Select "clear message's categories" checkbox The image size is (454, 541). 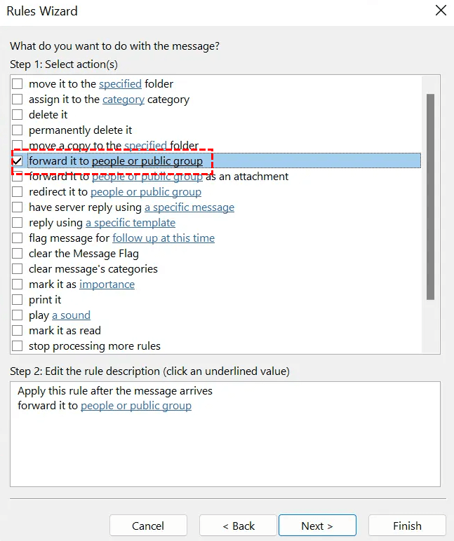(x=18, y=269)
